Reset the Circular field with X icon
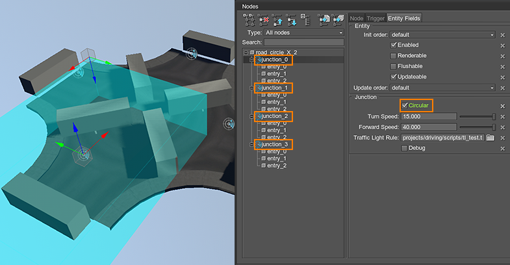The width and height of the screenshot is (510, 265). pos(502,105)
